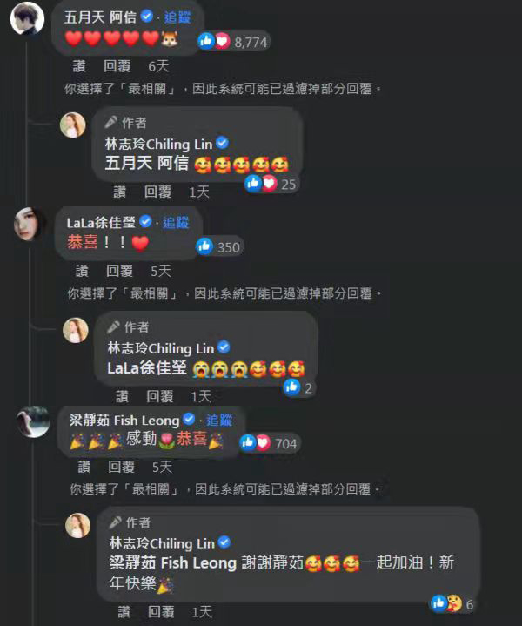The image size is (522, 626).
Task: Follow 梁靜茹 Fish Leong via 追蹤
Action: pos(219,420)
